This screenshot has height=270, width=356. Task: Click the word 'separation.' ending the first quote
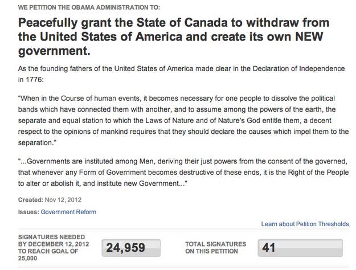coord(37,143)
